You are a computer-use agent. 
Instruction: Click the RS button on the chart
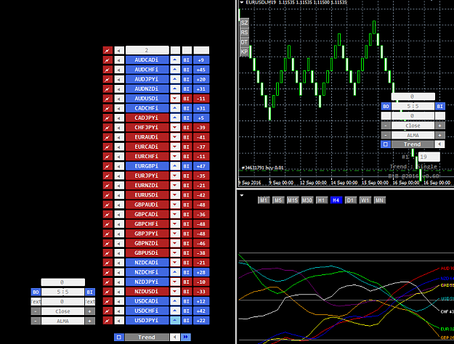[x=244, y=33]
